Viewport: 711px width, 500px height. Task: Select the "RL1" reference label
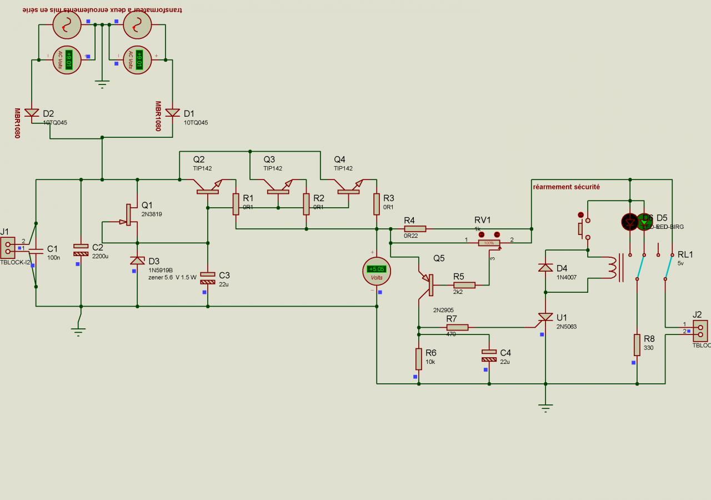click(x=685, y=254)
